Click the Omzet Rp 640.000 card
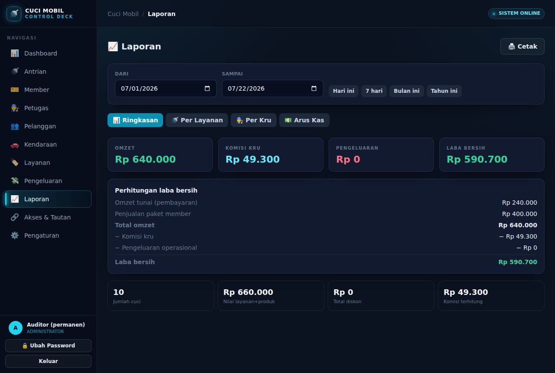The width and height of the screenshot is (555, 373). click(x=160, y=155)
